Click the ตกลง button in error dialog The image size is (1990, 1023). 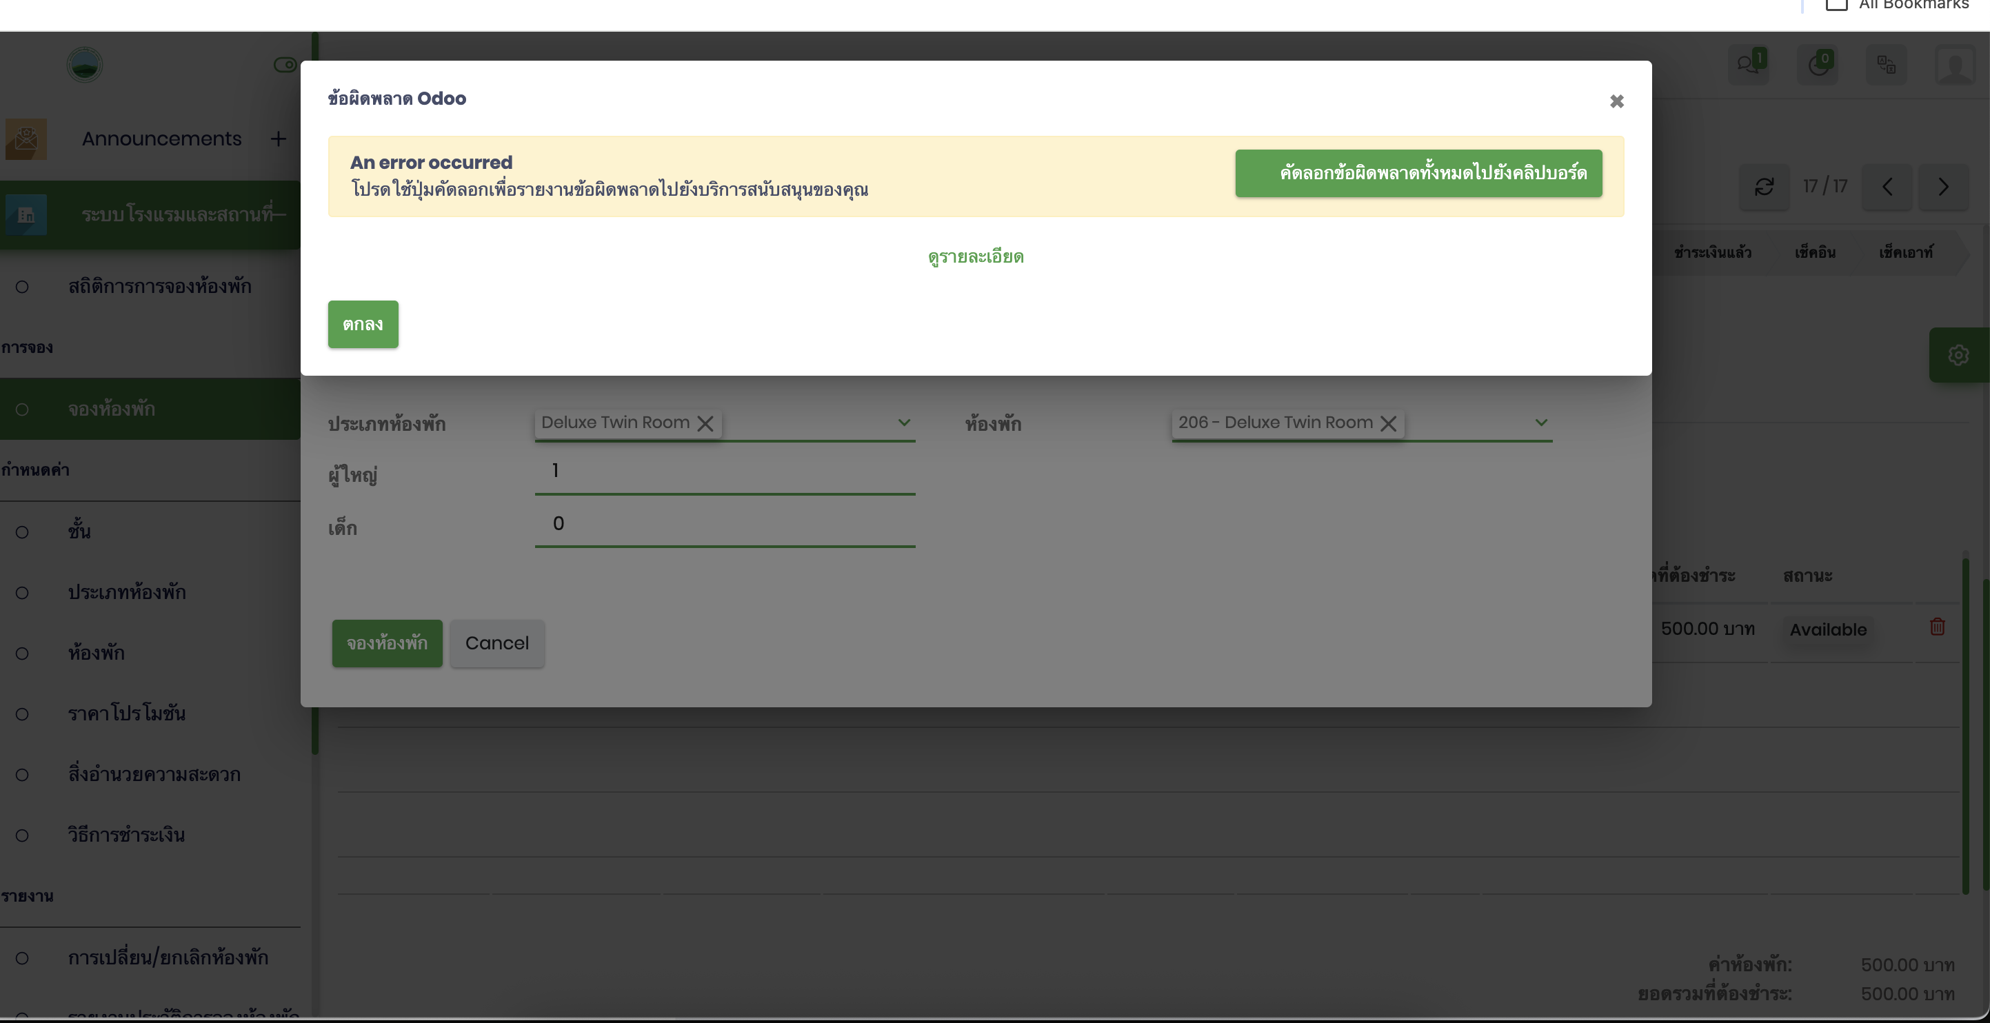pyautogui.click(x=362, y=324)
